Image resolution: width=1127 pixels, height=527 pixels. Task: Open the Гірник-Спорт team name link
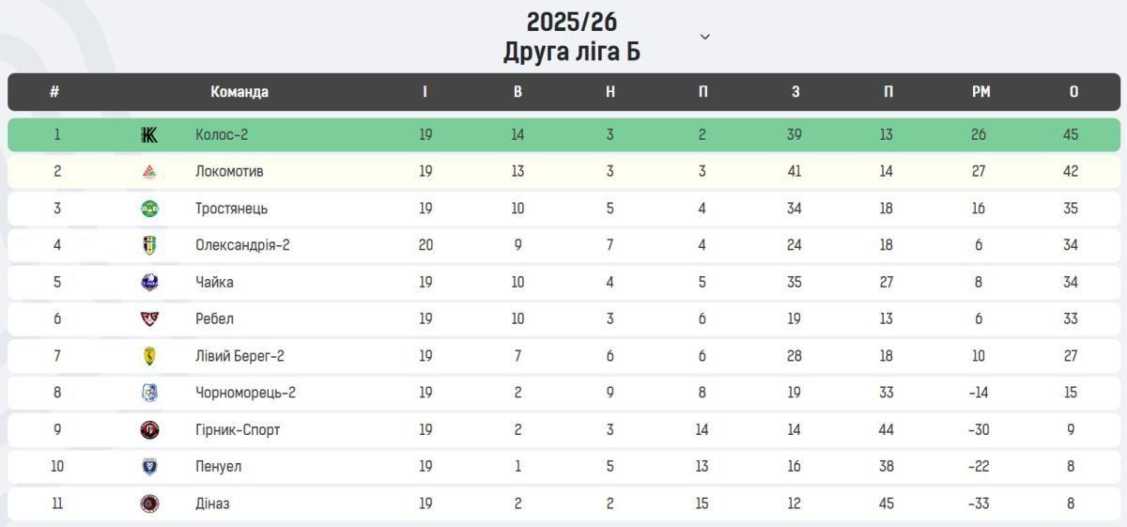238,430
